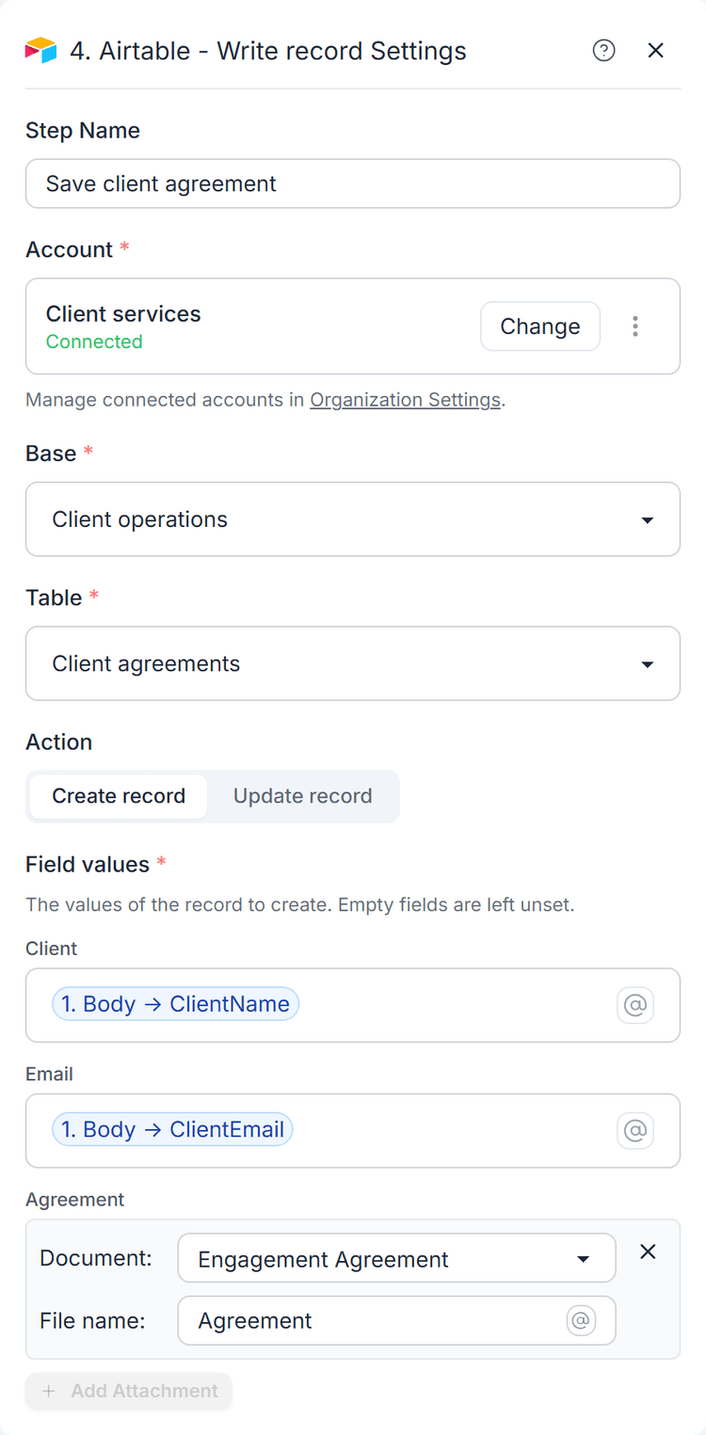This screenshot has width=706, height=1435.
Task: Close the Airtable settings panel
Action: 656,50
